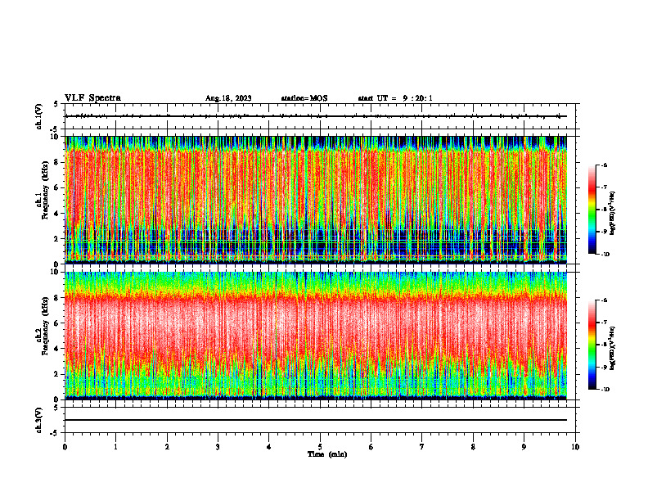
Task: Click the "ch.3(V)" y-axis label at bottom
Action: click(38, 421)
